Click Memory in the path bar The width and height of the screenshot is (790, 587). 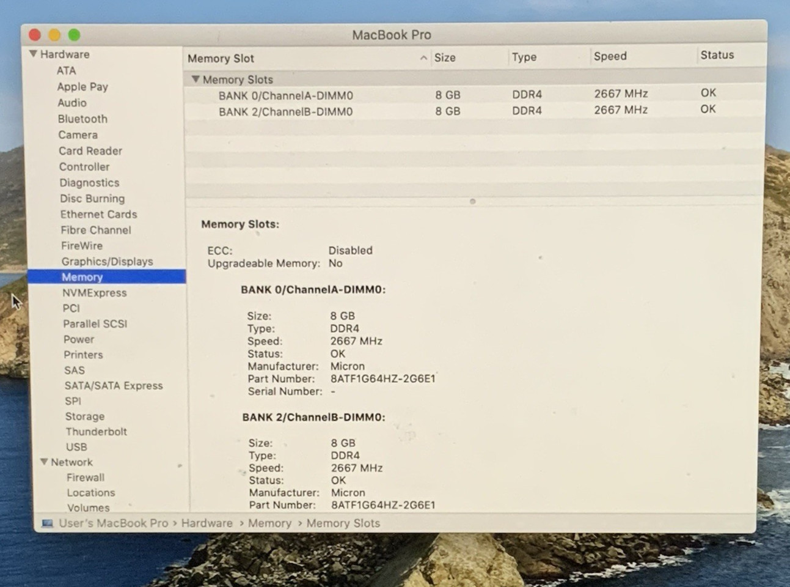pos(269,523)
